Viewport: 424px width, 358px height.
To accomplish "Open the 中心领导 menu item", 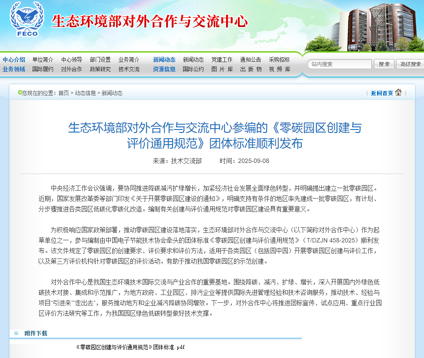I will (x=71, y=60).
